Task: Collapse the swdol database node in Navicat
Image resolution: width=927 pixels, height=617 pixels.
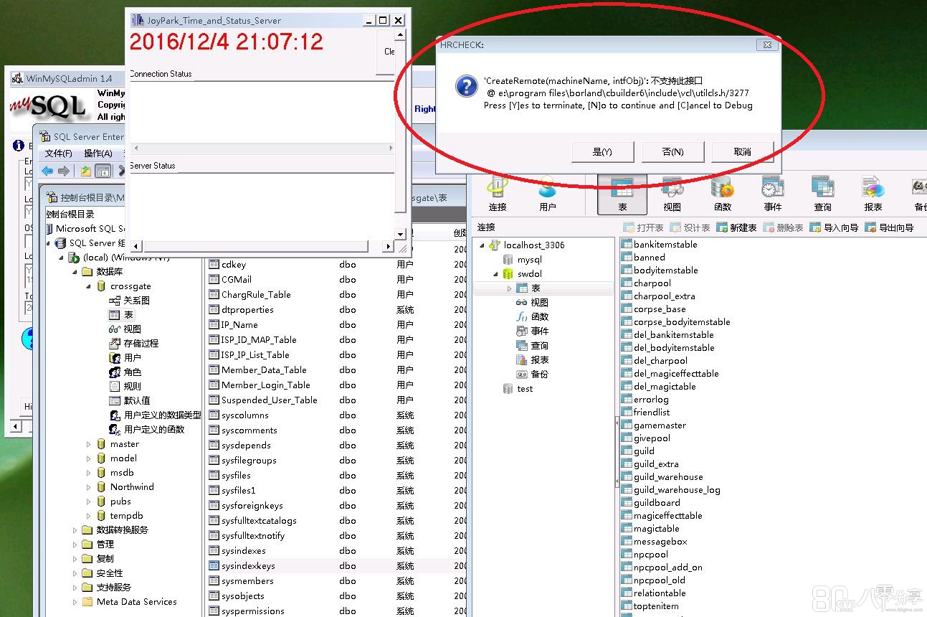Action: click(495, 274)
